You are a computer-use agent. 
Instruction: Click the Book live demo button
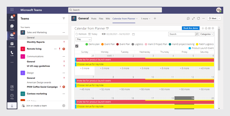pyautogui.click(x=190, y=28)
